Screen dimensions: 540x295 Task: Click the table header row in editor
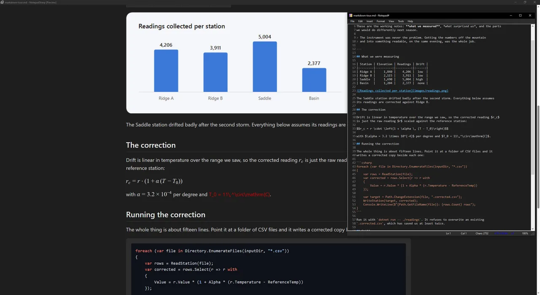pyautogui.click(x=392, y=64)
